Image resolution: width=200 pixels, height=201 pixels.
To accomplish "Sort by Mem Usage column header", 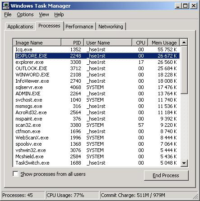I will (x=164, y=43).
